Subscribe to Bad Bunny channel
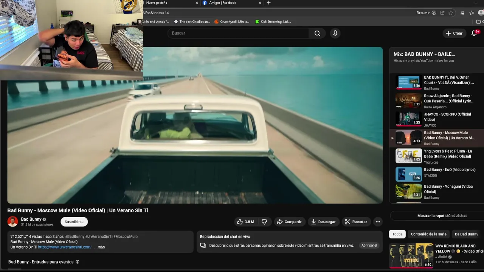Viewport: 484px width, 272px height. point(74,222)
